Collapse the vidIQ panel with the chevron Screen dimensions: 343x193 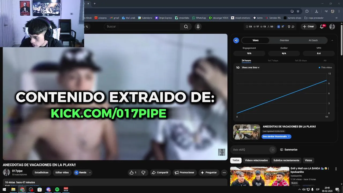pyautogui.click(x=332, y=40)
